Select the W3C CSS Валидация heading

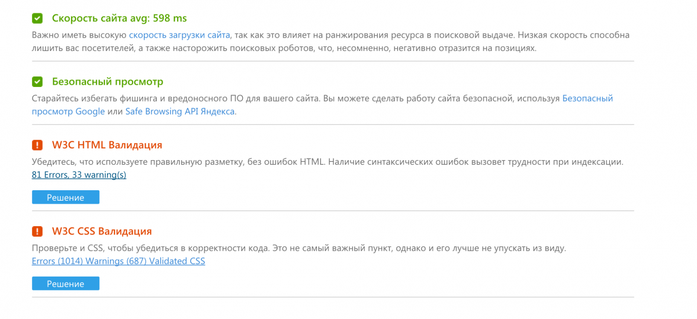pos(102,231)
